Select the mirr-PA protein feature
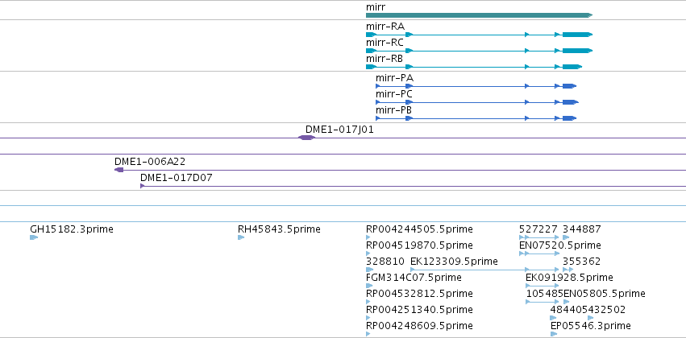Screen dimensions: 686x338 pyautogui.click(x=476, y=86)
